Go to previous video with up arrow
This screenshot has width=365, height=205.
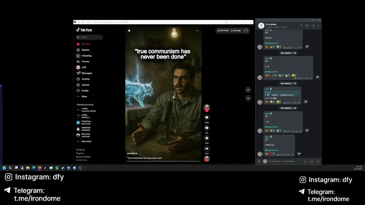pos(248,90)
